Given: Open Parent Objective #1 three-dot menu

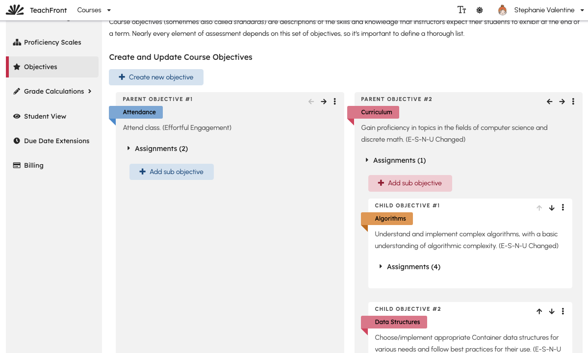Looking at the screenshot, I should click(x=335, y=101).
